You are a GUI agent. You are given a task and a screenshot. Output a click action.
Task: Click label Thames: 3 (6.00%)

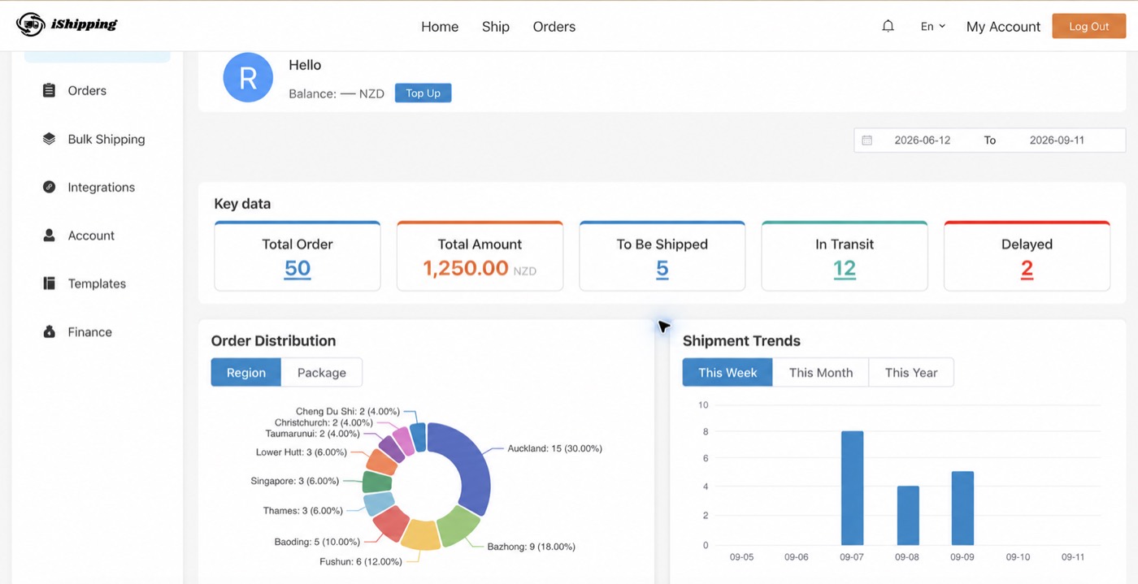pyautogui.click(x=302, y=511)
